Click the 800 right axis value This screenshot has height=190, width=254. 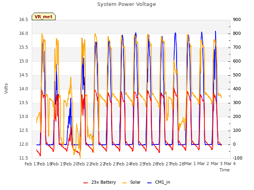pyautogui.click(x=237, y=34)
